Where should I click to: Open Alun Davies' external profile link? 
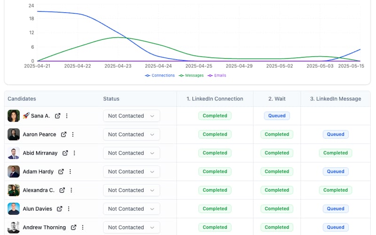60,209
